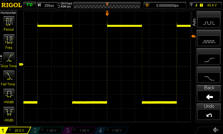
Task: Click the 2.40M pts memory depth readout
Action: 65,6
